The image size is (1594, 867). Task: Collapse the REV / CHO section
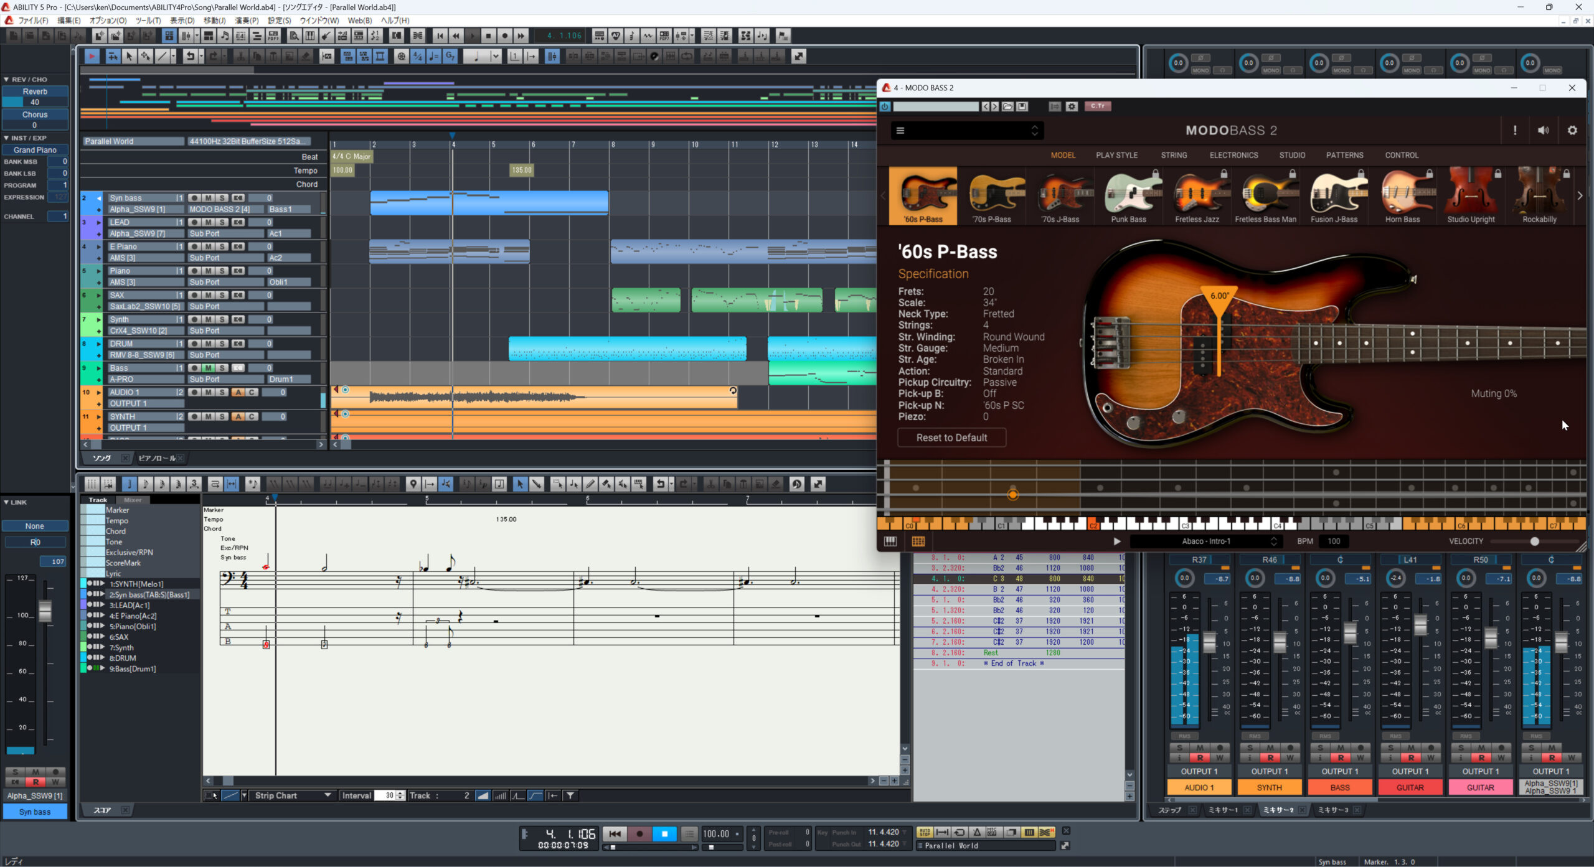point(6,80)
